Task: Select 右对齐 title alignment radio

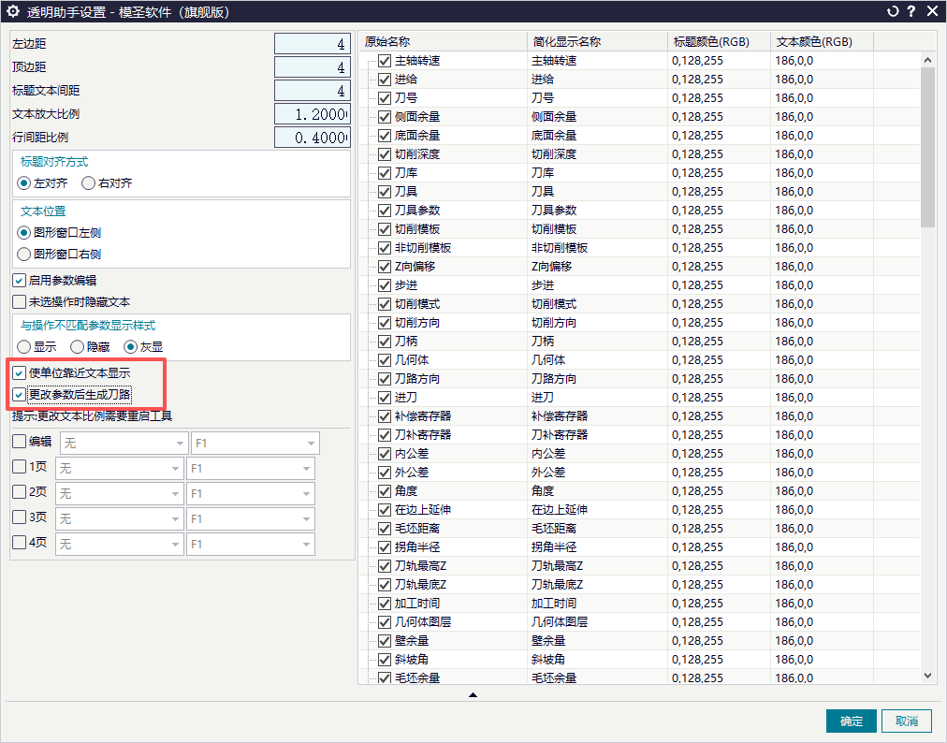Action: point(88,183)
